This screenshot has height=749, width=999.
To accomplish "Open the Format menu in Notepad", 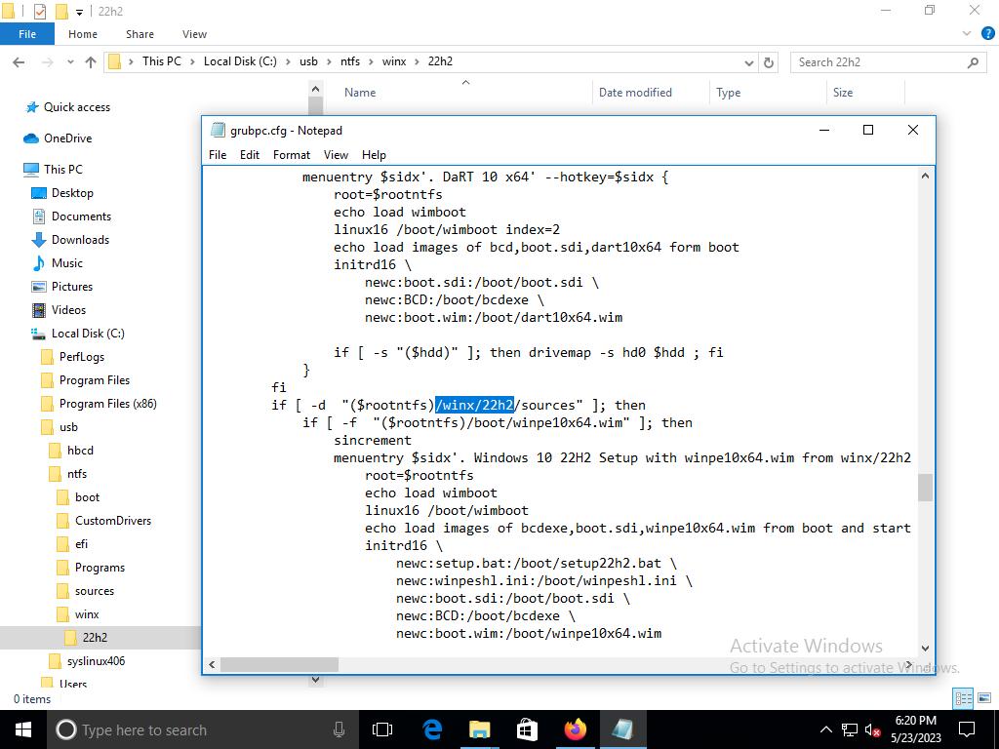I will tap(291, 155).
